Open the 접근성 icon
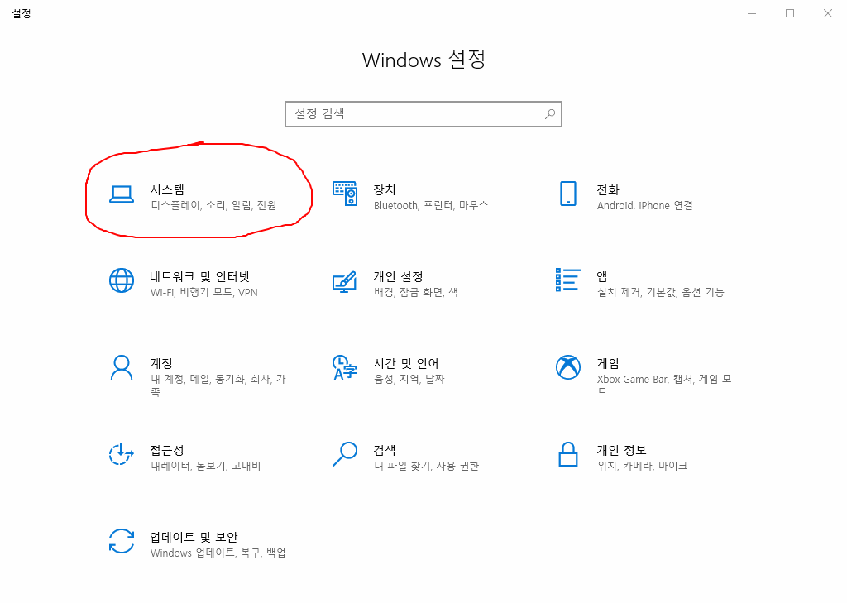Image resolution: width=847 pixels, height=603 pixels. [x=122, y=454]
